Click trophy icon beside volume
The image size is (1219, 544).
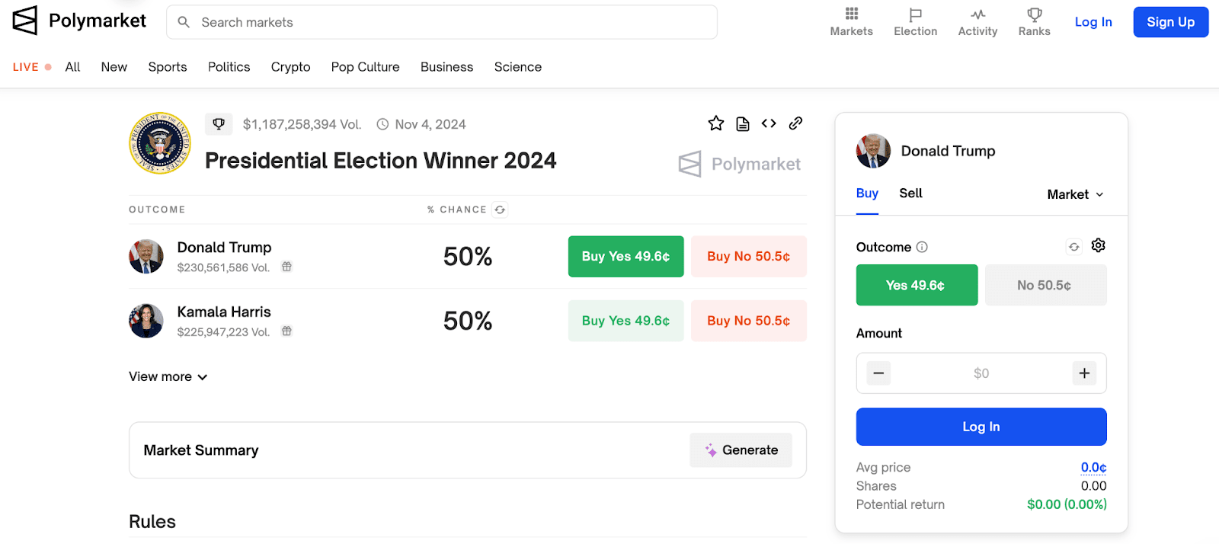(219, 124)
